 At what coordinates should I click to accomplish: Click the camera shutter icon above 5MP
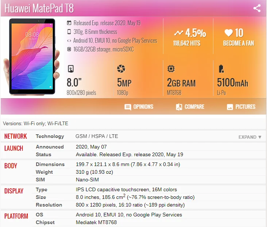[121, 69]
